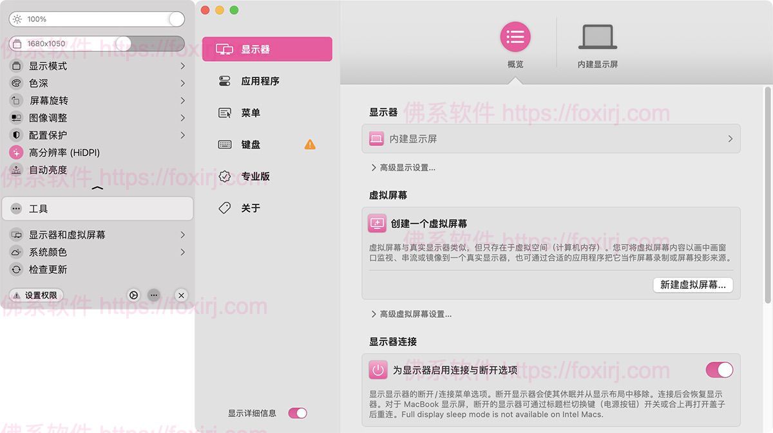Click the 新建虚拟屏幕 button

pyautogui.click(x=693, y=285)
